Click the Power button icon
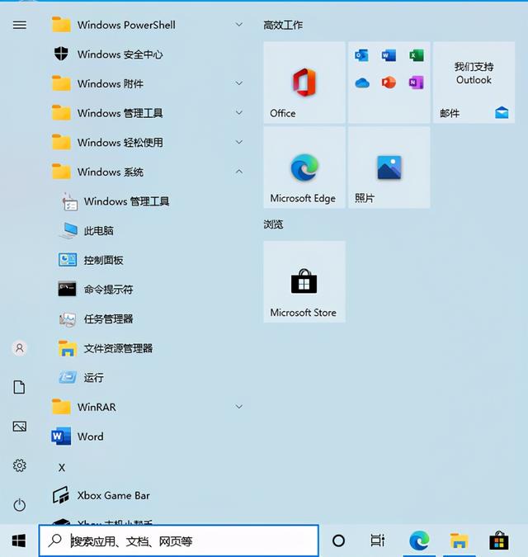The image size is (528, 557). (20, 505)
